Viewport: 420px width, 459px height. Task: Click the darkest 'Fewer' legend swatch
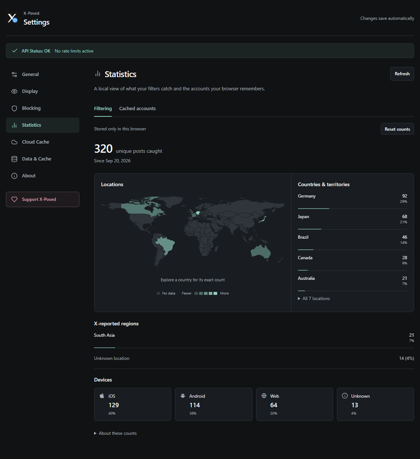[x=196, y=293]
